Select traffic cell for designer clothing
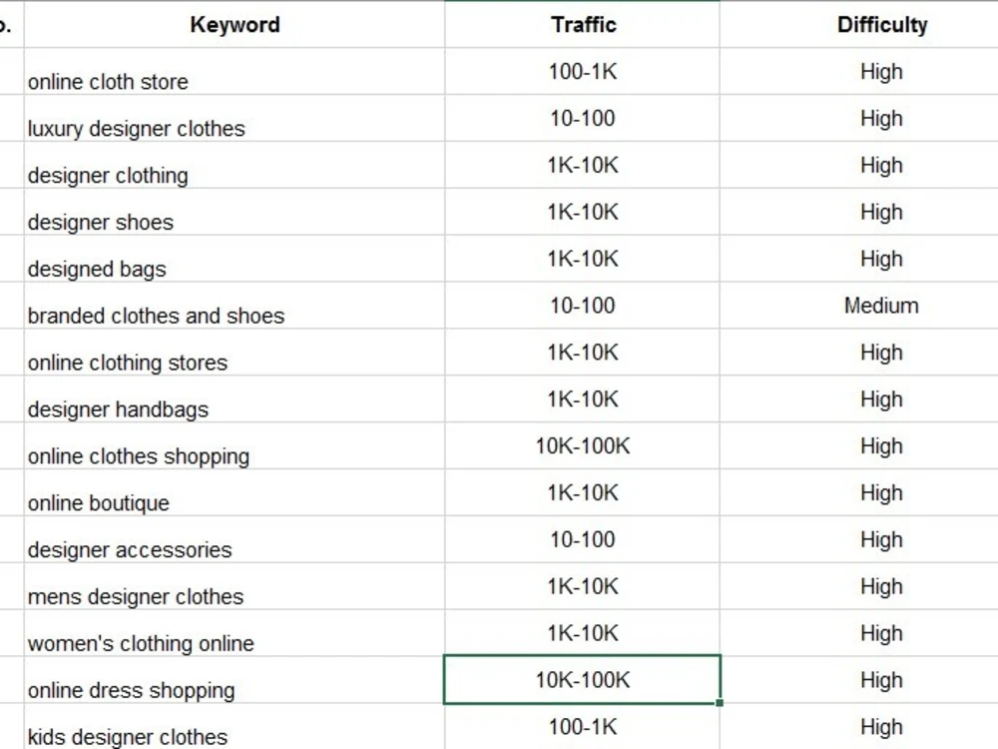The width and height of the screenshot is (998, 749). pos(583,165)
